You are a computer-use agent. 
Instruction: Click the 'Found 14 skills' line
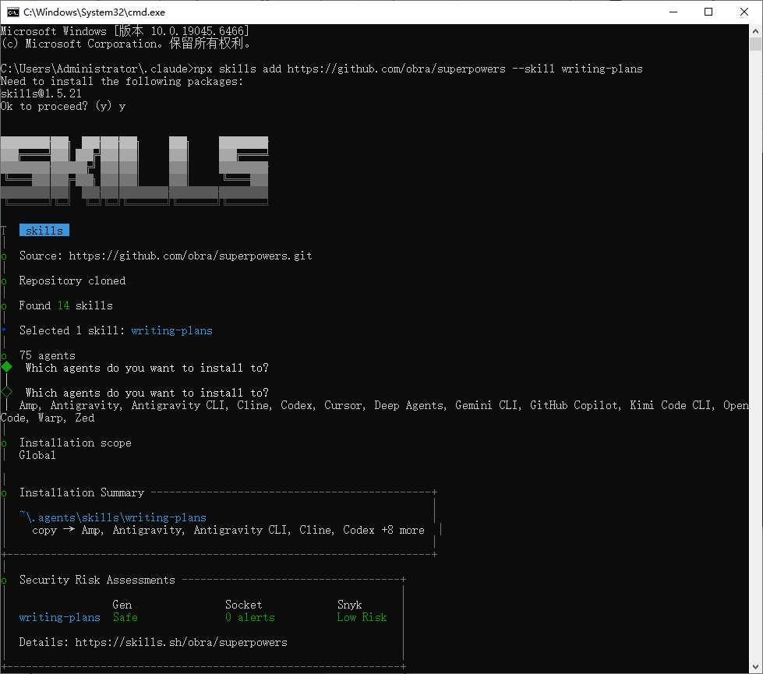coord(65,305)
